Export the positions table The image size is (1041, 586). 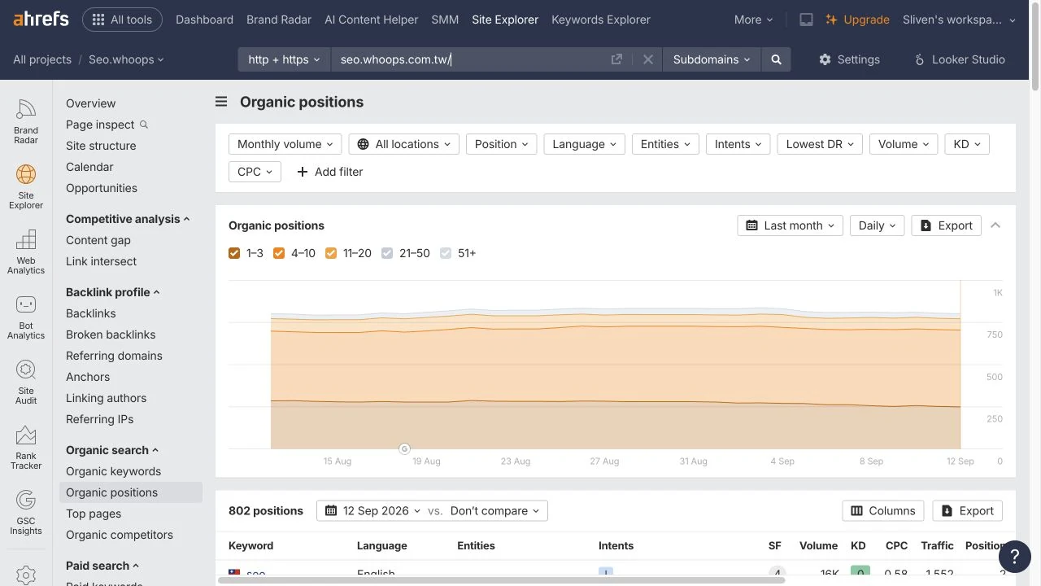click(x=967, y=511)
